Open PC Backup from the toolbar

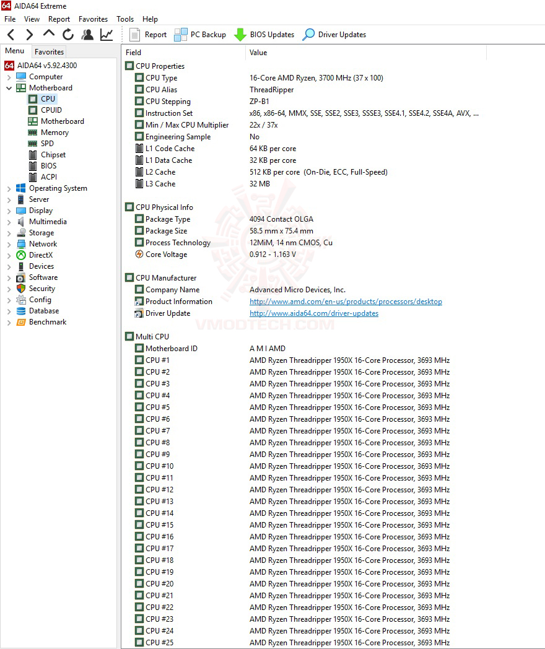200,35
